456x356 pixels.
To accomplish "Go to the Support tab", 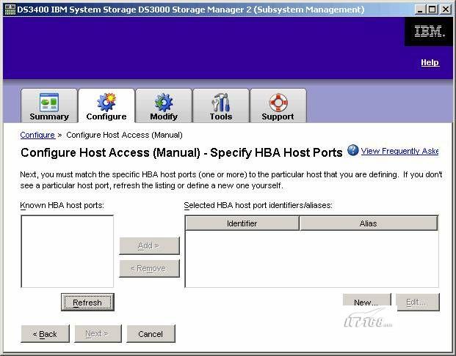I will pos(278,106).
